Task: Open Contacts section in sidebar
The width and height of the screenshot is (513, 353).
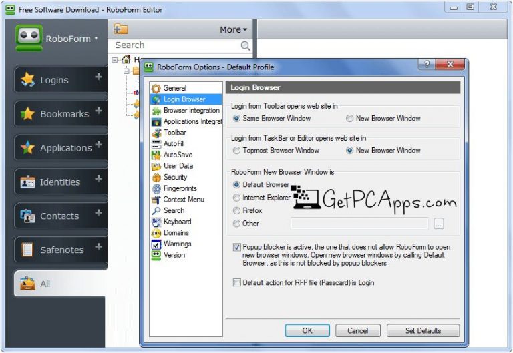Action: (59, 216)
